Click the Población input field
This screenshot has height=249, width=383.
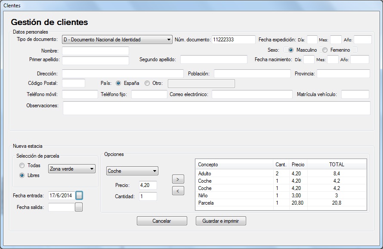[252, 74]
